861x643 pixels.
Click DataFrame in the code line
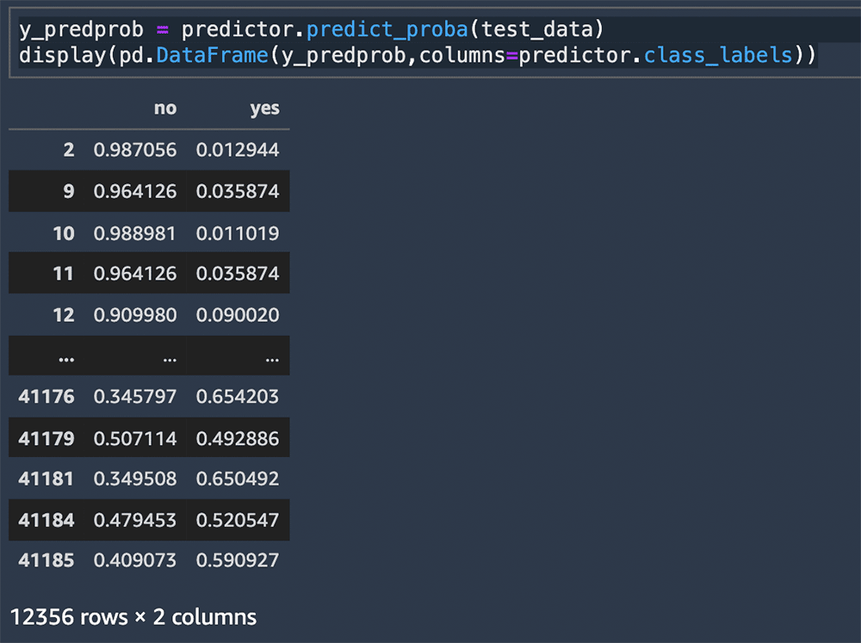click(x=212, y=55)
